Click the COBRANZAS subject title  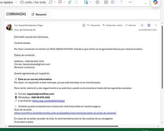(16, 14)
